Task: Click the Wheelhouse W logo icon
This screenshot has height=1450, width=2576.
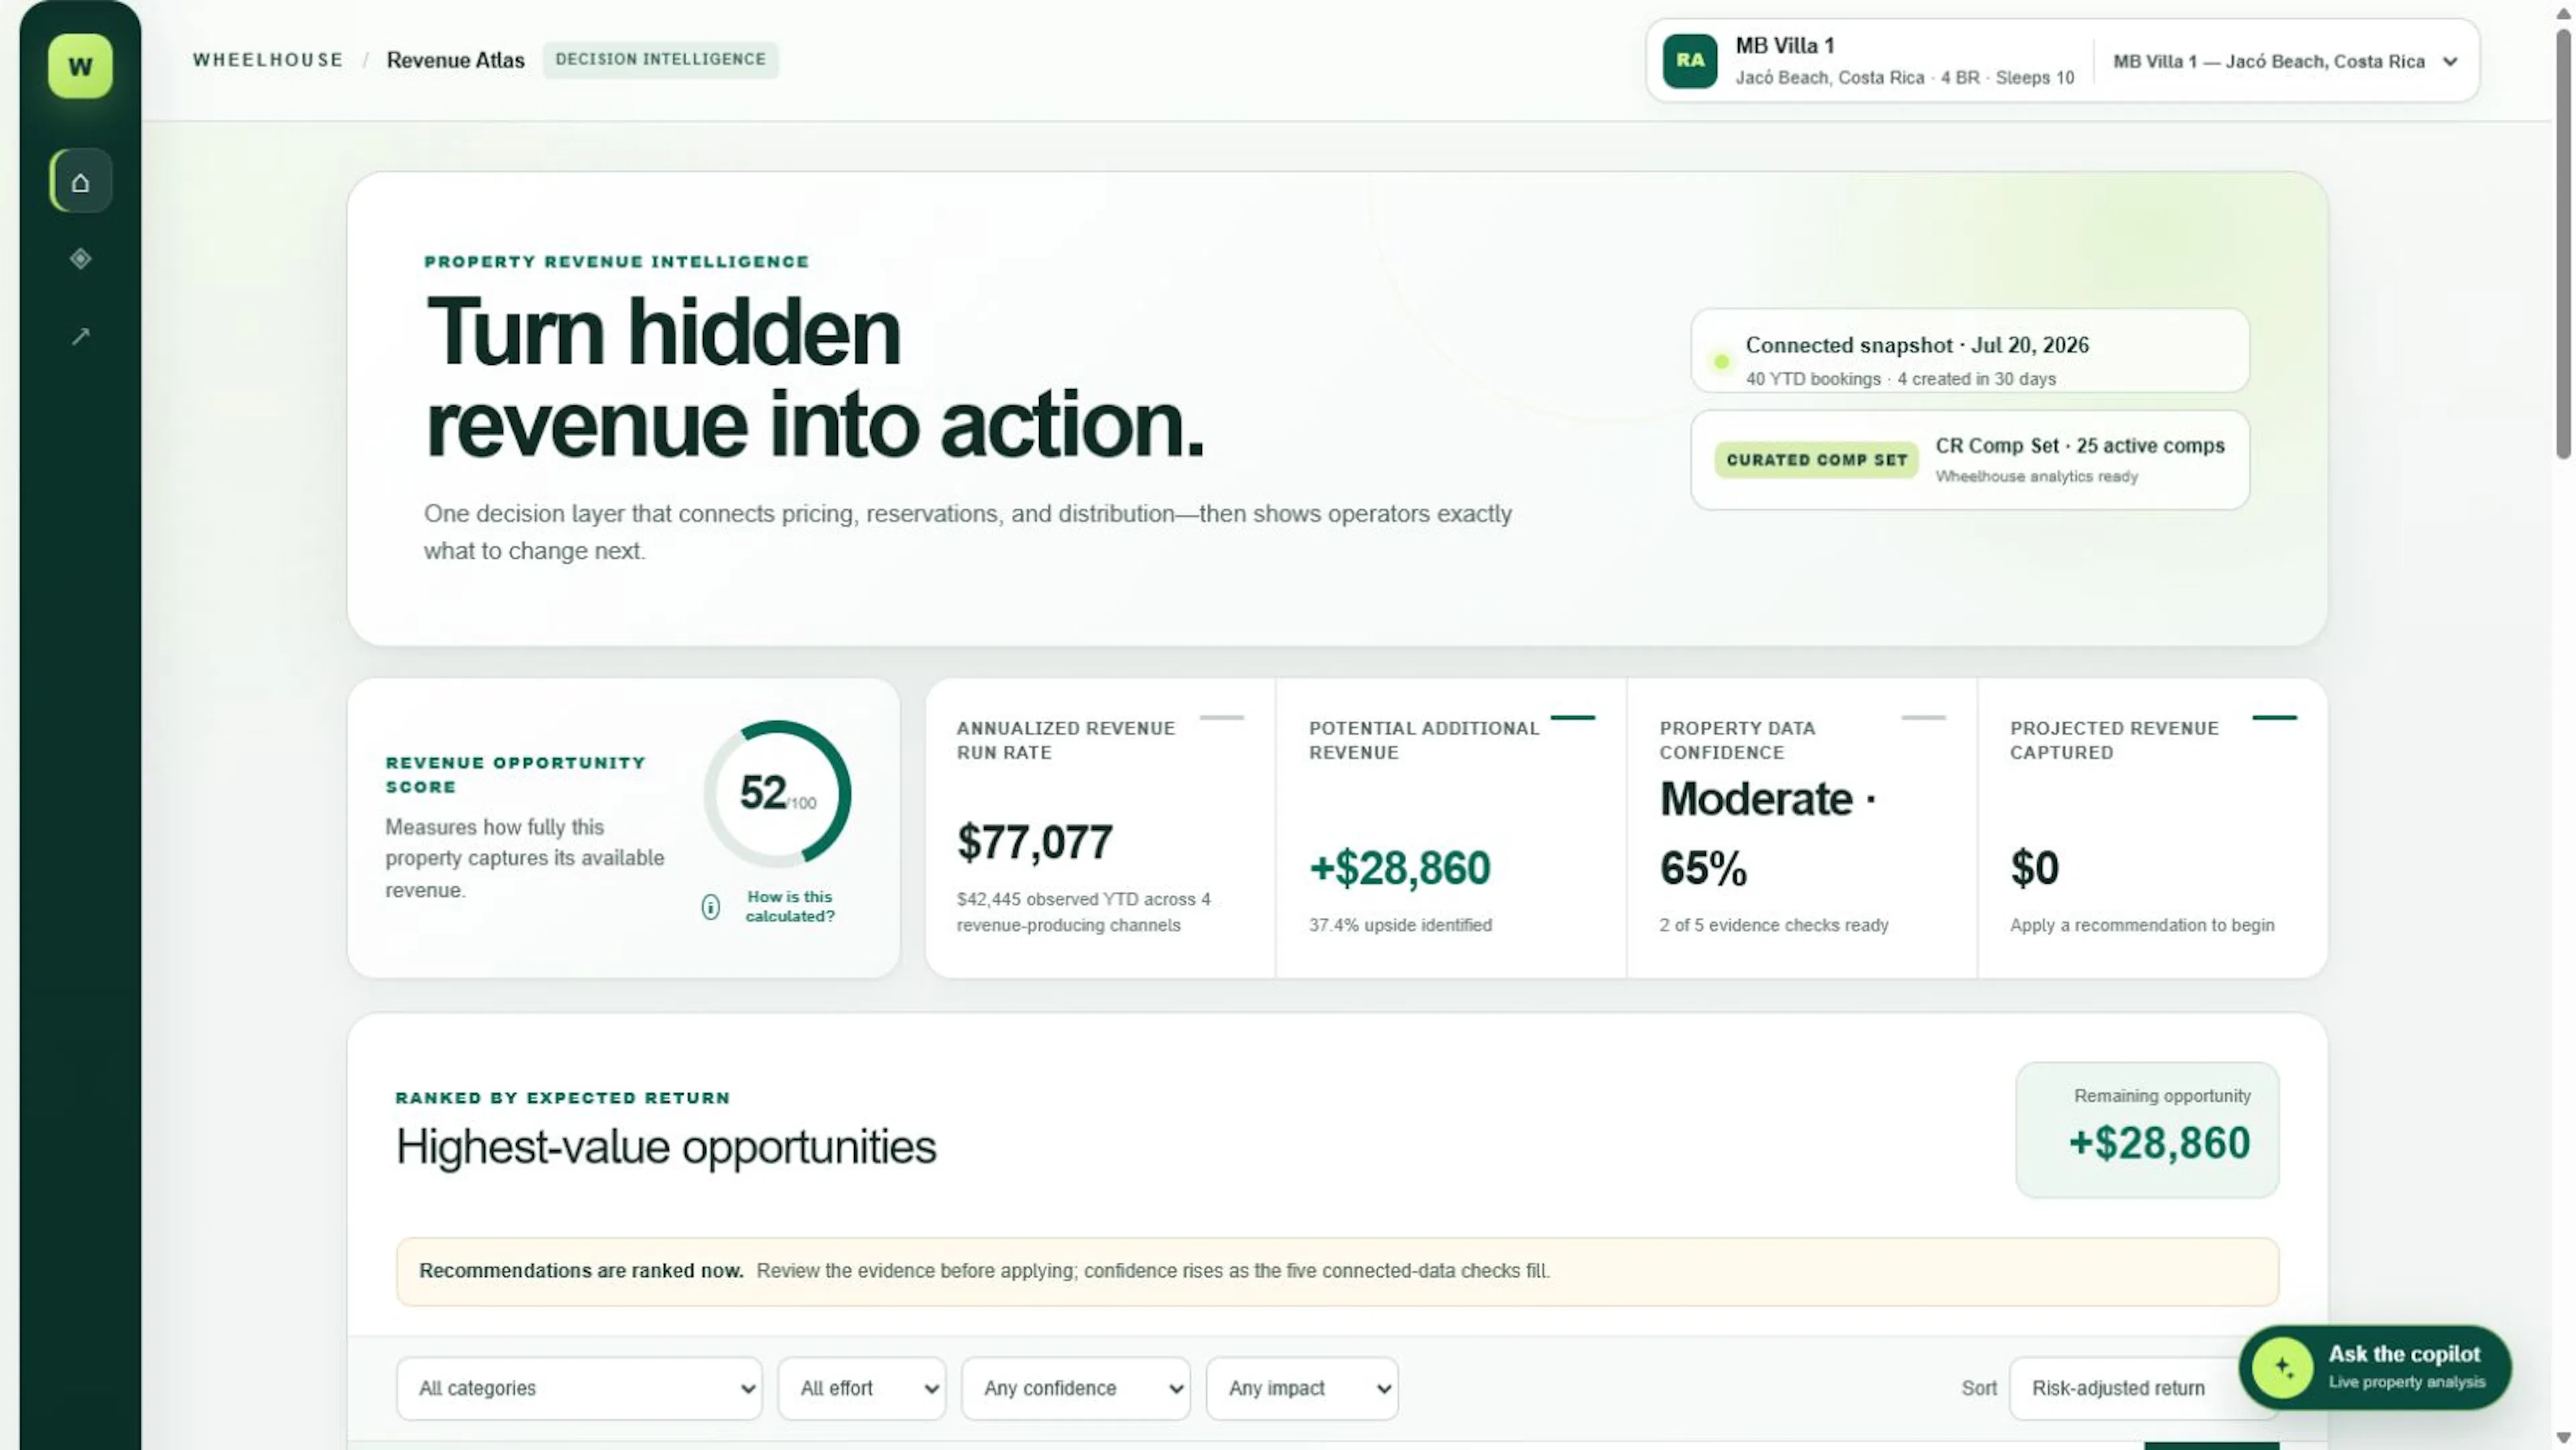Action: click(x=80, y=66)
